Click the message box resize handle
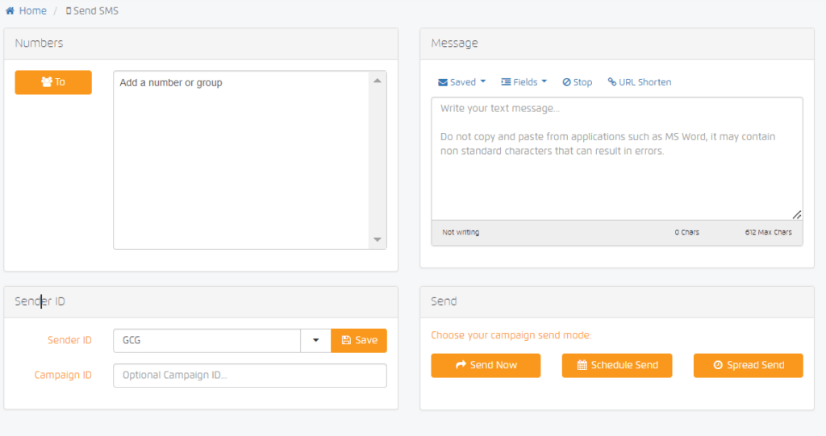The height and width of the screenshot is (436, 826). click(797, 214)
